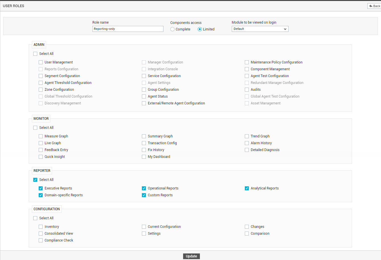Click the Update button
The image size is (381, 260).
191,256
